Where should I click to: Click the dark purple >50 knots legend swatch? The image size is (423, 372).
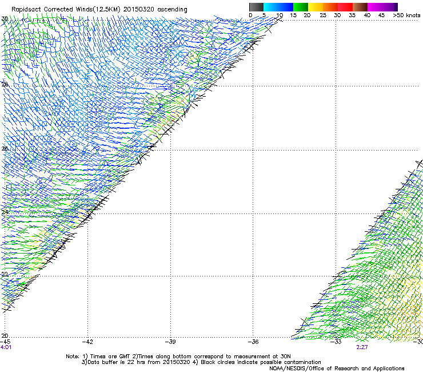pyautogui.click(x=396, y=7)
